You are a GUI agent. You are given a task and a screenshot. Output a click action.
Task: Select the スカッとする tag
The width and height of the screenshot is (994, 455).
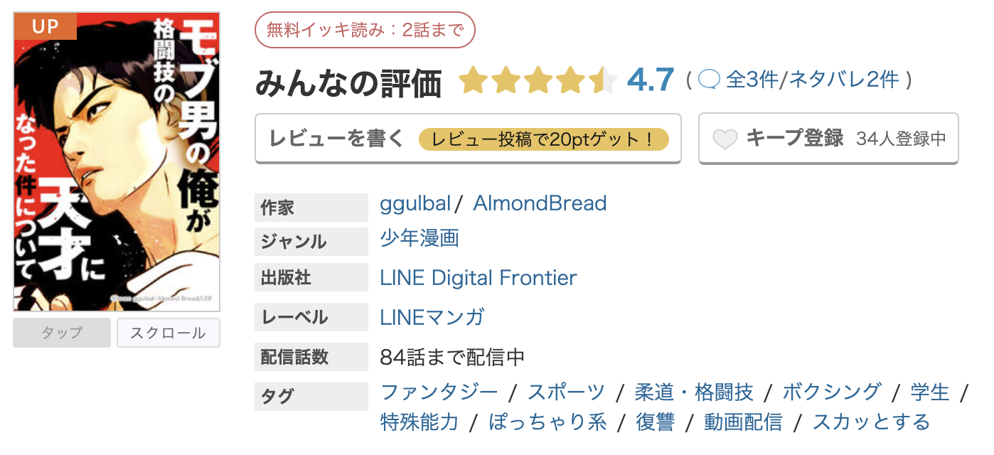(x=871, y=422)
